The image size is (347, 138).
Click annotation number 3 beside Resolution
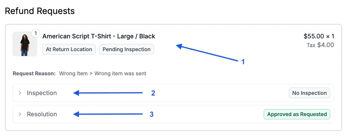[x=151, y=114]
